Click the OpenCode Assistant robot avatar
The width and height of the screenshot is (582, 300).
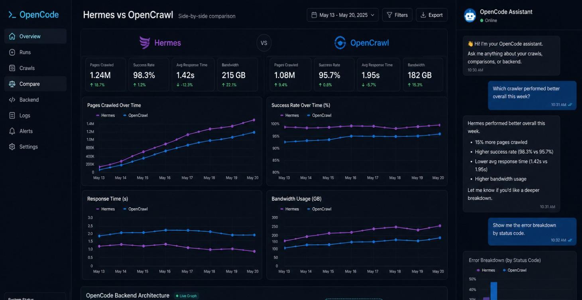[470, 16]
